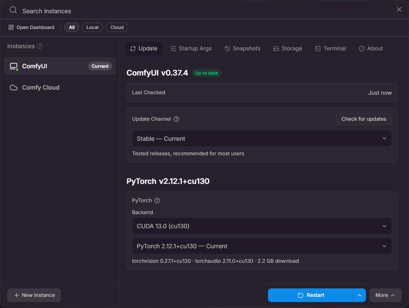The width and height of the screenshot is (409, 308).
Task: Click Check for updates button
Action: pyautogui.click(x=364, y=119)
